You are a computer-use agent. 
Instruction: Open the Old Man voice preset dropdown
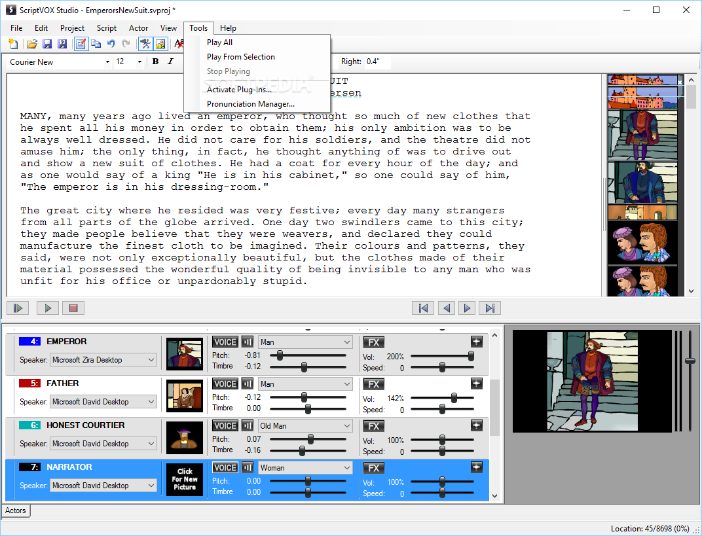click(305, 426)
